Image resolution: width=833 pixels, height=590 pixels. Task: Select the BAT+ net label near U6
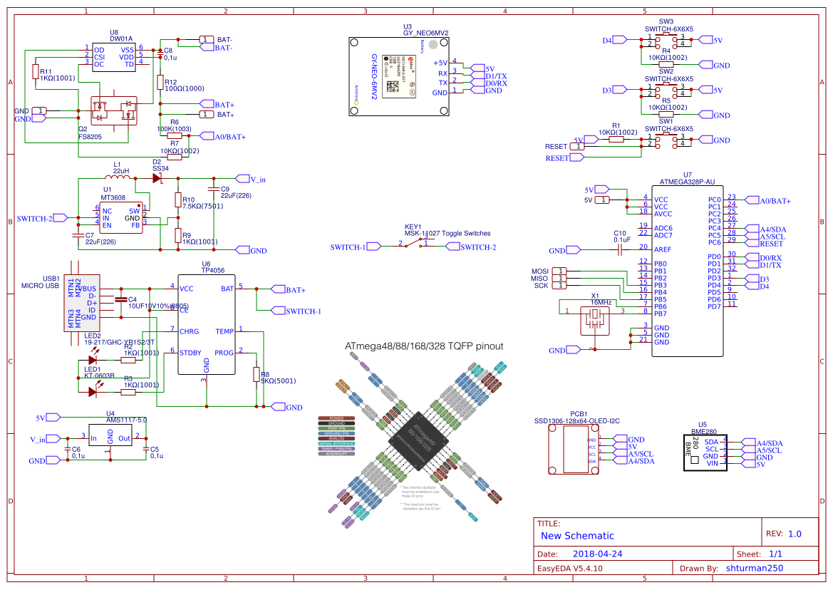[279, 289]
